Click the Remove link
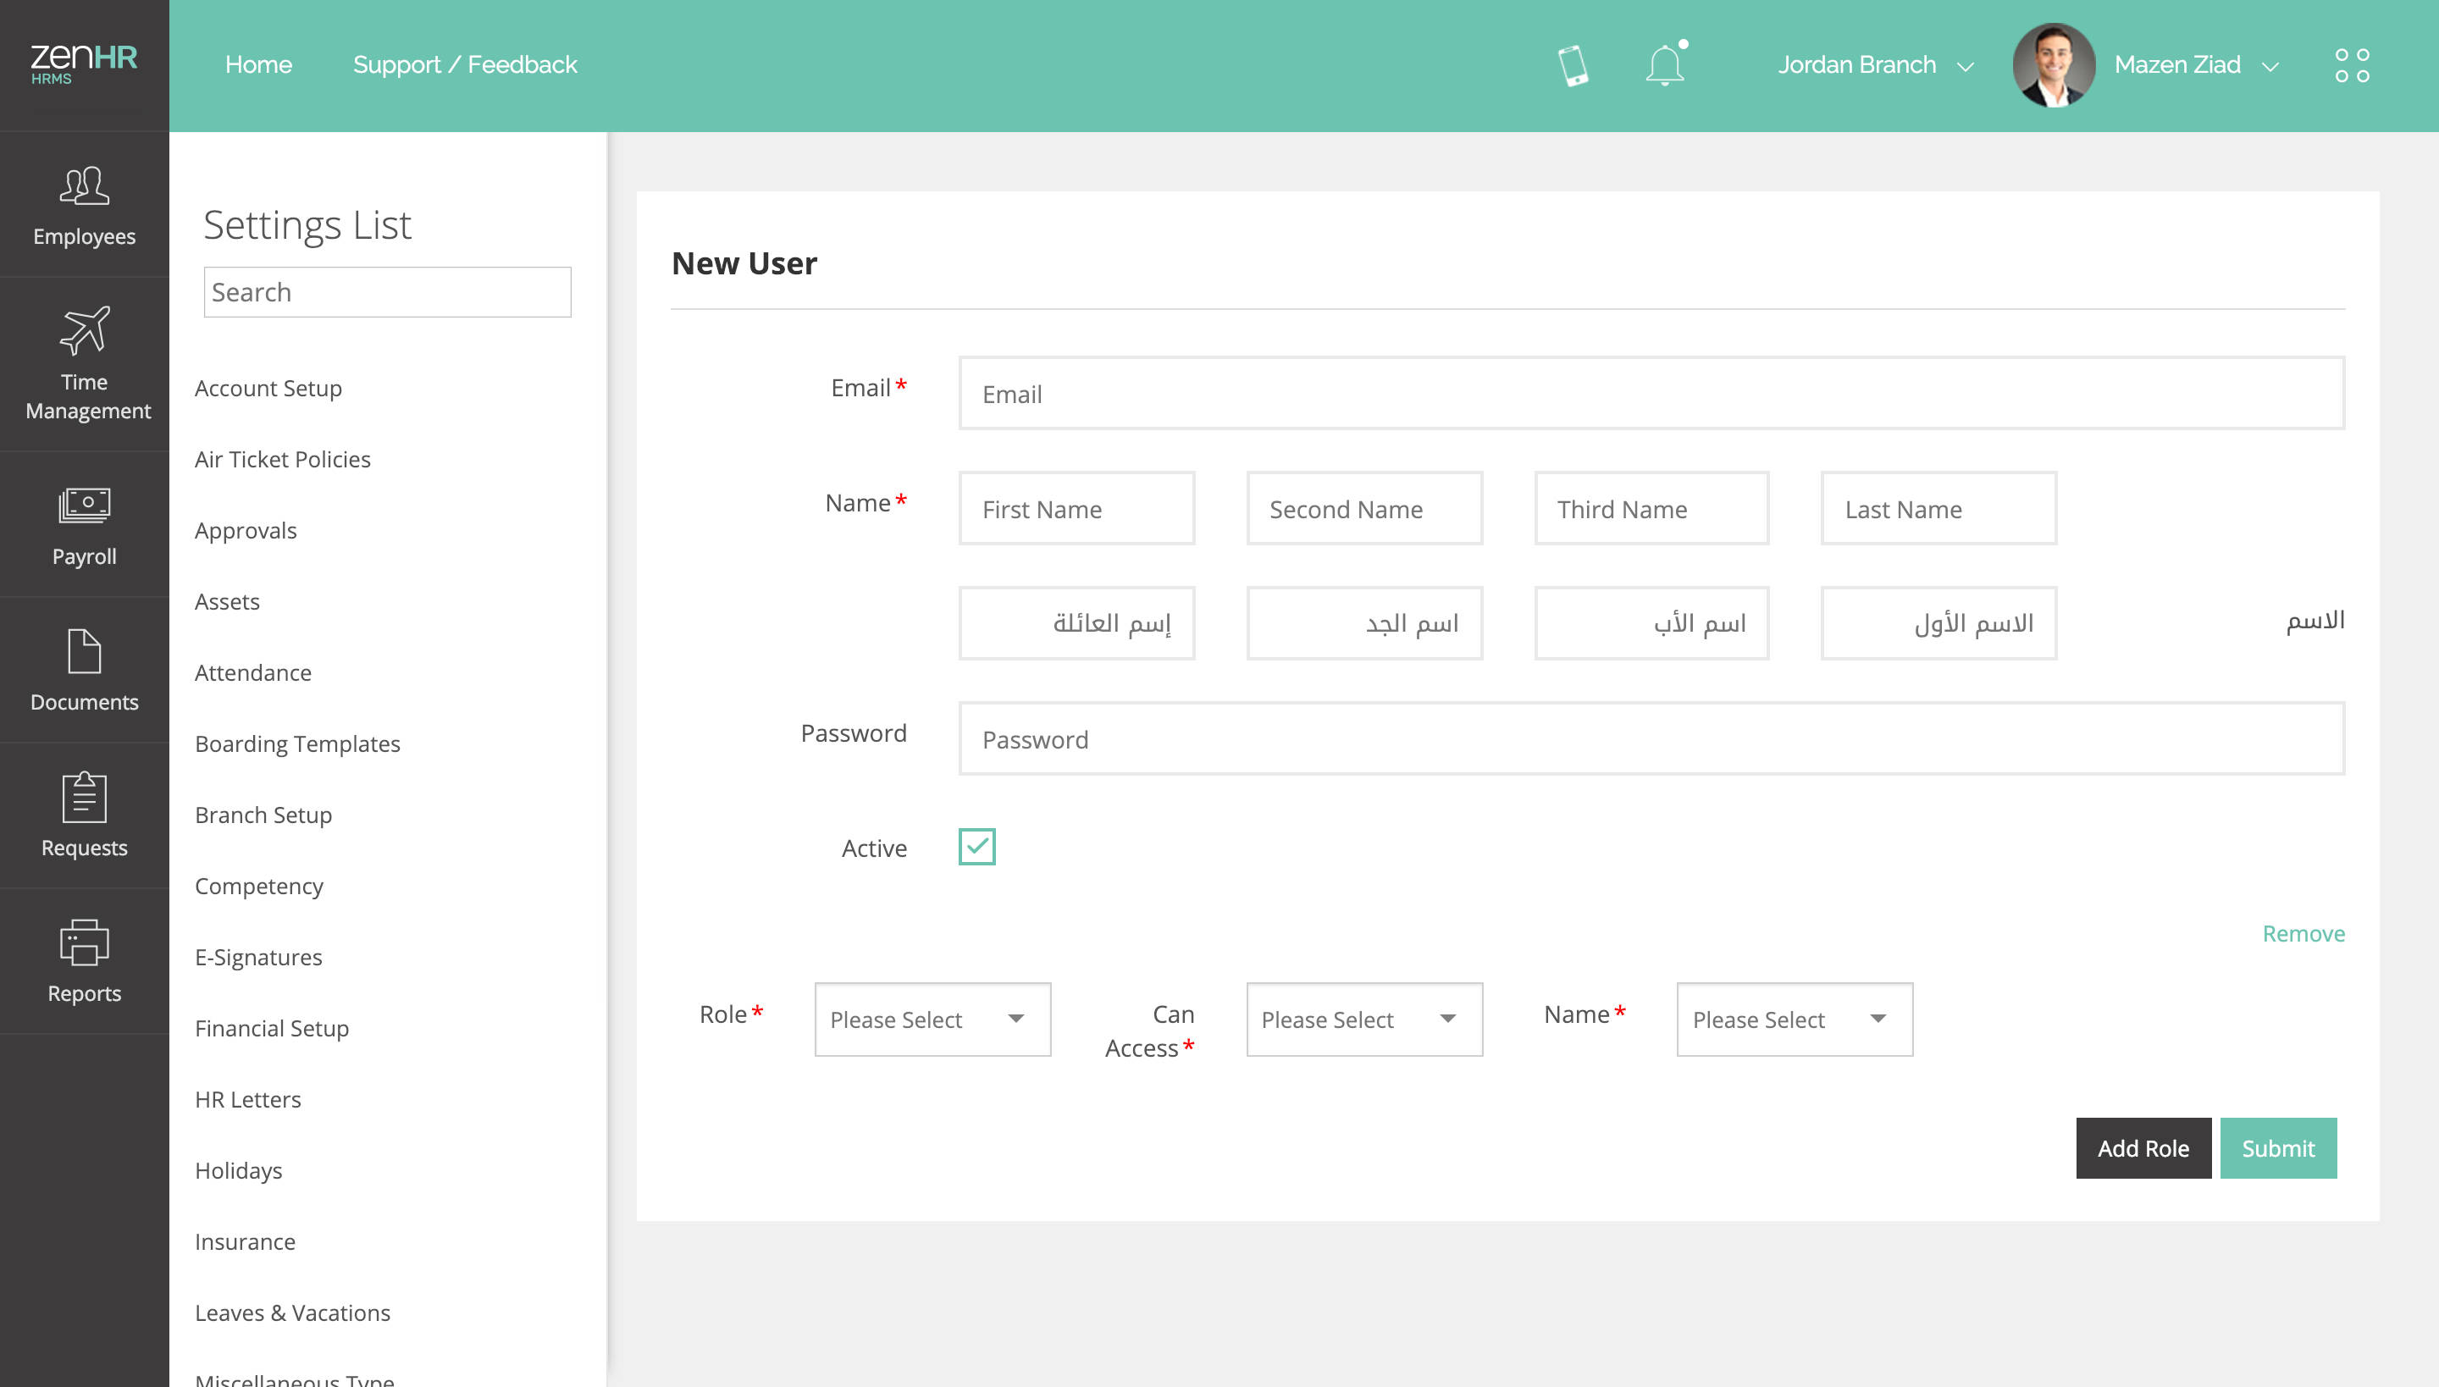 [x=2303, y=933]
